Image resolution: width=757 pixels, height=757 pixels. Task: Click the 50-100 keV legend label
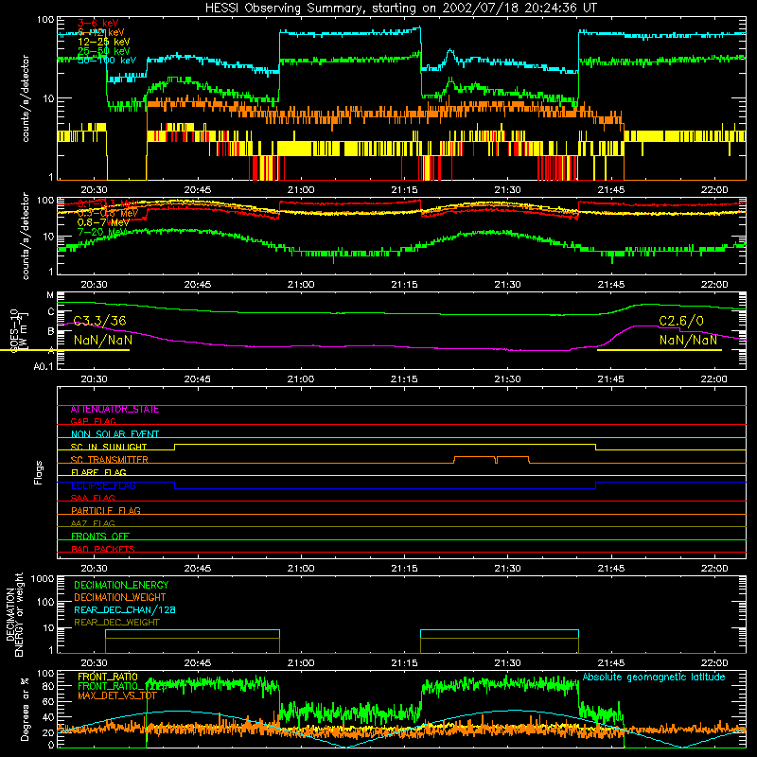106,61
